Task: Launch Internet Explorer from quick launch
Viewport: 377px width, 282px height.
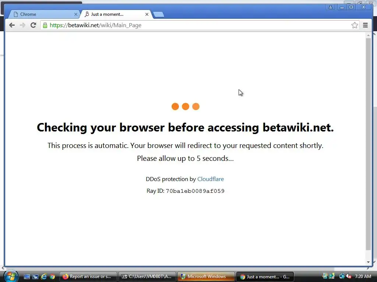Action: point(44,277)
